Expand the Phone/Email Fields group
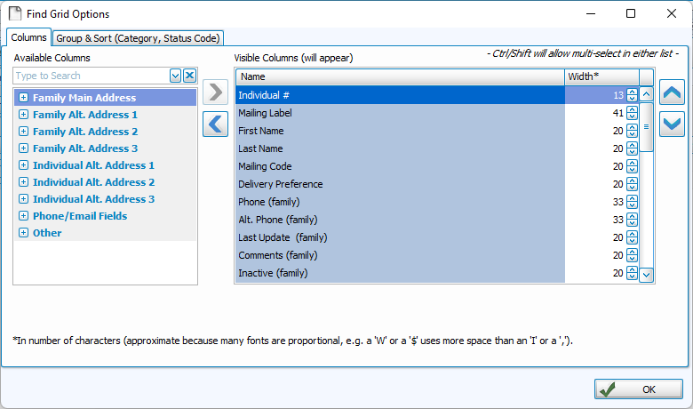The image size is (693, 409). coord(23,216)
